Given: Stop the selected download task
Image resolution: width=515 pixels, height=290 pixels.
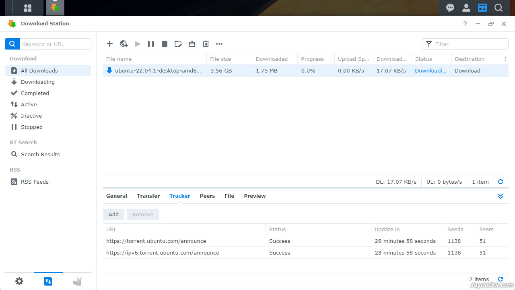Looking at the screenshot, I should tap(165, 44).
